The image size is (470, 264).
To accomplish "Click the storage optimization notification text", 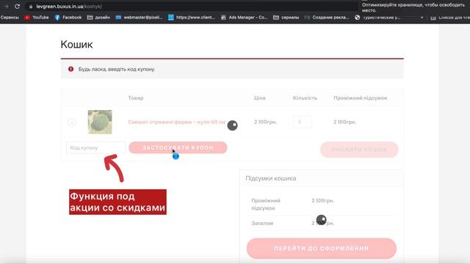I will point(413,7).
